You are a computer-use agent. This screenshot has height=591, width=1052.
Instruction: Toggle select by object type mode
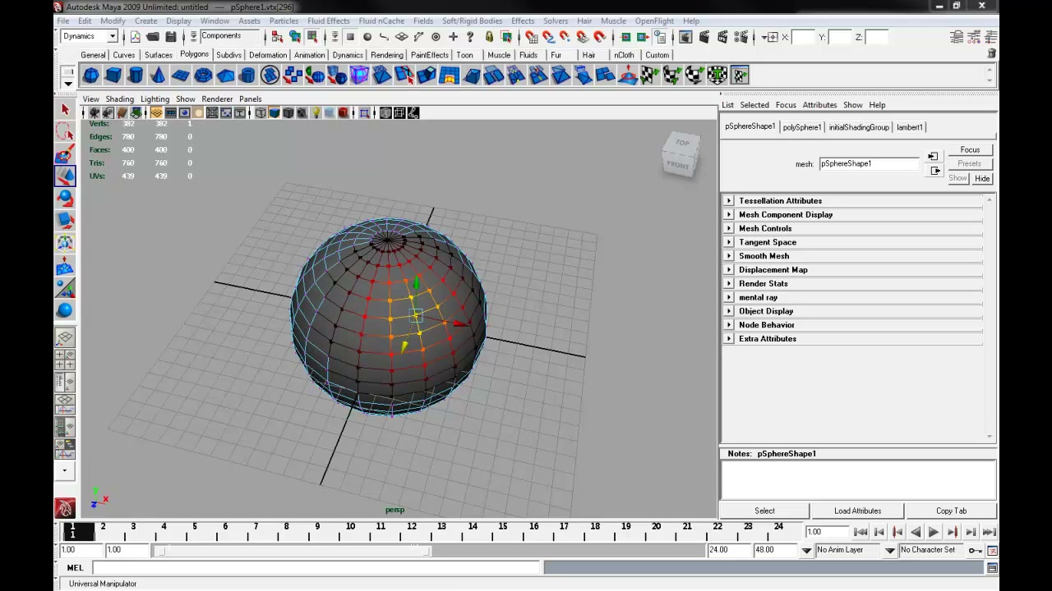pyautogui.click(x=294, y=37)
